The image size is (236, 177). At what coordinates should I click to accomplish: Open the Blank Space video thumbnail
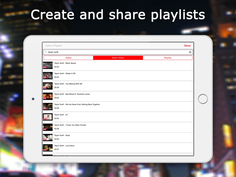pyautogui.click(x=48, y=65)
